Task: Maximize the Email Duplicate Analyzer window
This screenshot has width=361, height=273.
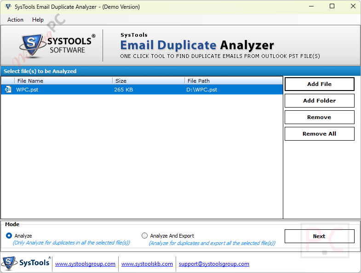Action: click(332, 6)
